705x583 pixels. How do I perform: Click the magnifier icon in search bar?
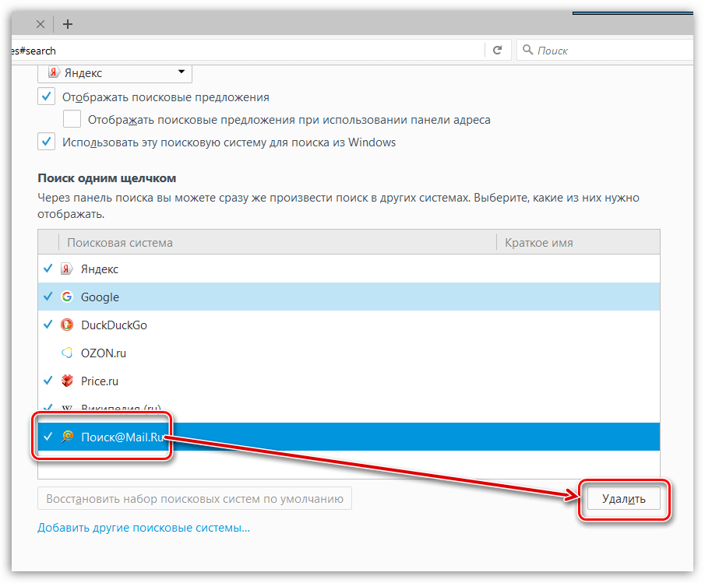pos(528,50)
